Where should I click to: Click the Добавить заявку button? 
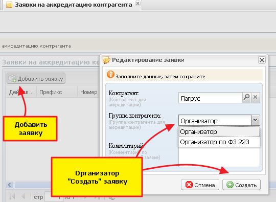click(x=36, y=79)
